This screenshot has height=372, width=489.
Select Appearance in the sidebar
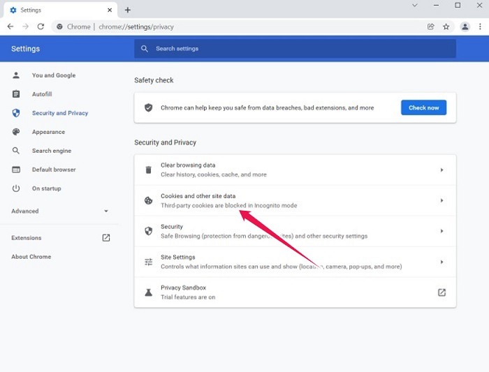pyautogui.click(x=48, y=132)
